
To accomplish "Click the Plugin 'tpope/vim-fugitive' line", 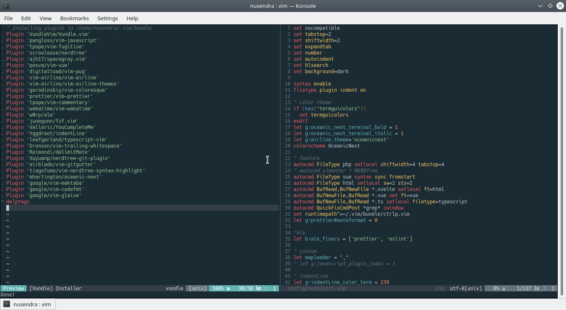I will point(45,47).
